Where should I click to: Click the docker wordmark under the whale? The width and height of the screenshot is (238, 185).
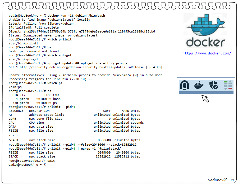205,43
